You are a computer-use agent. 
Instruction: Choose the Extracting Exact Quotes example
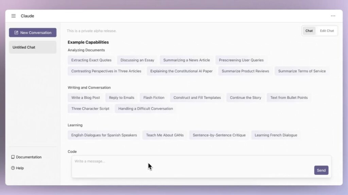click(x=91, y=60)
